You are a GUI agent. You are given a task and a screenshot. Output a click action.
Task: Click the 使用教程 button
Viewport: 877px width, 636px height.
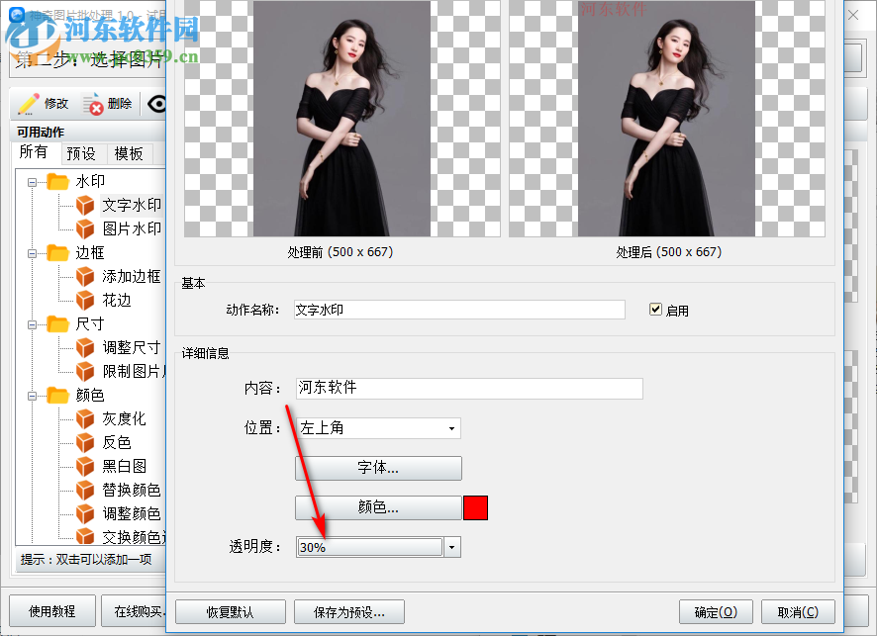(x=52, y=611)
